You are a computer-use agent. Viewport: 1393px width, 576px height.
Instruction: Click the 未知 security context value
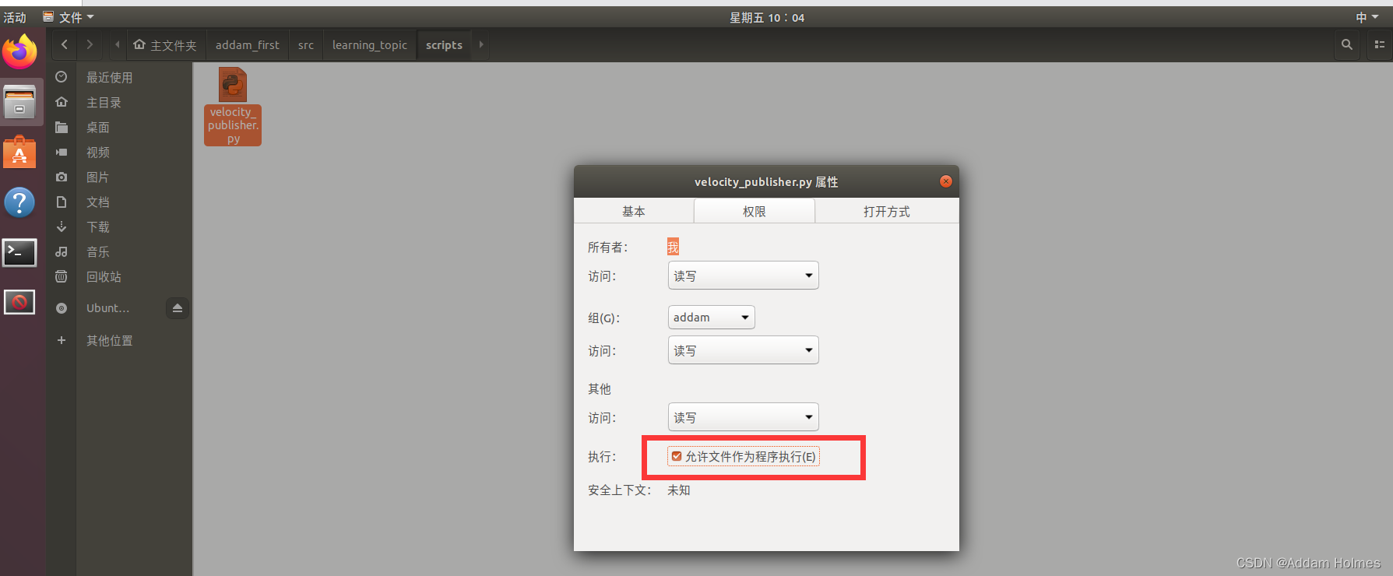coord(679,490)
